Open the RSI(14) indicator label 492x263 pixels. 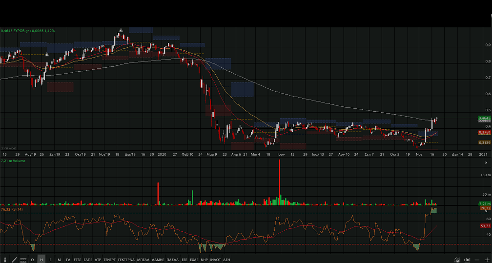tap(12, 209)
